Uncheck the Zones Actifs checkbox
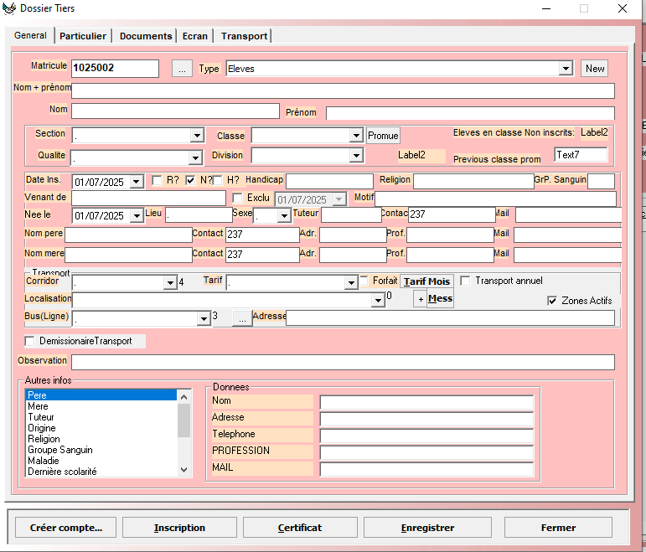The image size is (646, 552). tap(552, 301)
